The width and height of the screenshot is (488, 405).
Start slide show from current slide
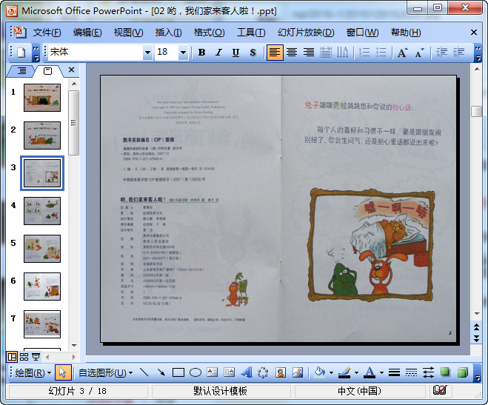pos(36,357)
